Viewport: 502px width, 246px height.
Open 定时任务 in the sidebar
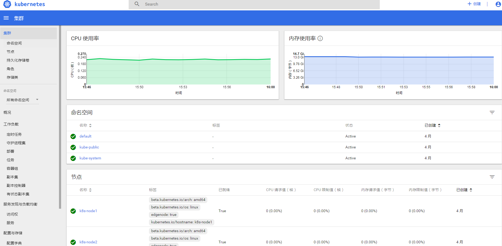click(x=14, y=134)
